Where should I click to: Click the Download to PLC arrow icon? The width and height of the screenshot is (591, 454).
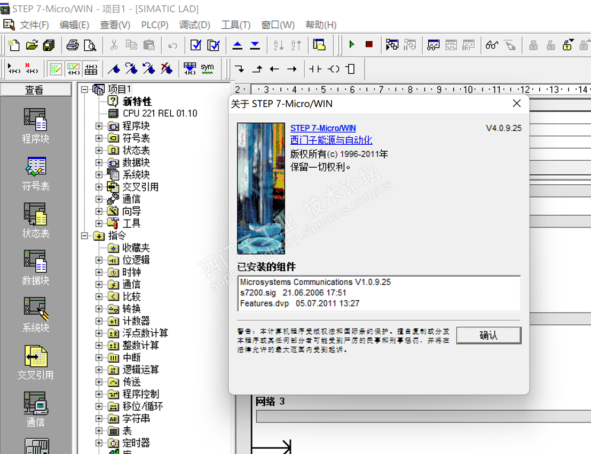pyautogui.click(x=255, y=45)
